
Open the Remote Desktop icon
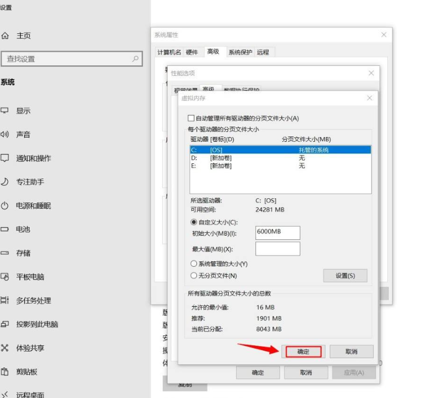coord(5,394)
